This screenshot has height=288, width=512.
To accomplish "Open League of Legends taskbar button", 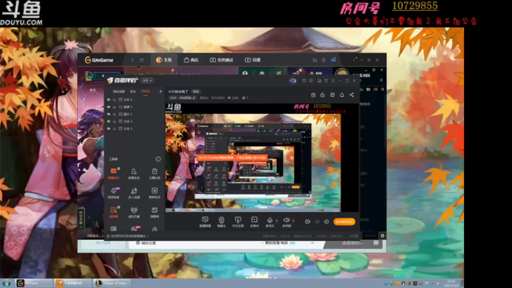I will tap(111, 283).
